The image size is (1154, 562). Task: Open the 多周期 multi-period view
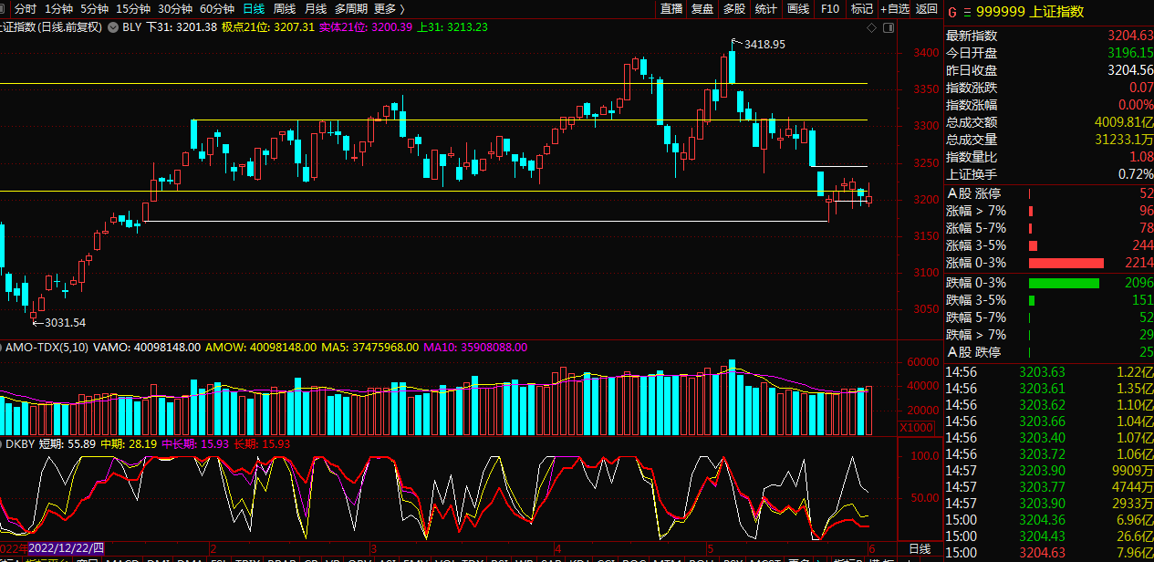click(352, 8)
